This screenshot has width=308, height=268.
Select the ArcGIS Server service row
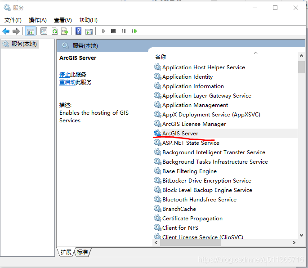226,134
